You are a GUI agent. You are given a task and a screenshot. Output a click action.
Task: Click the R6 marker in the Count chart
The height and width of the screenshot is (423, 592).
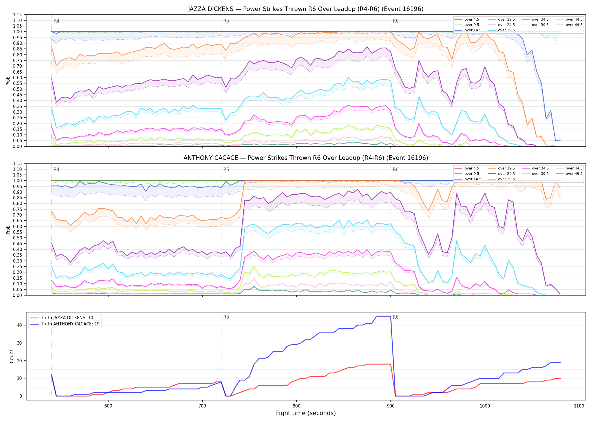[396, 317]
